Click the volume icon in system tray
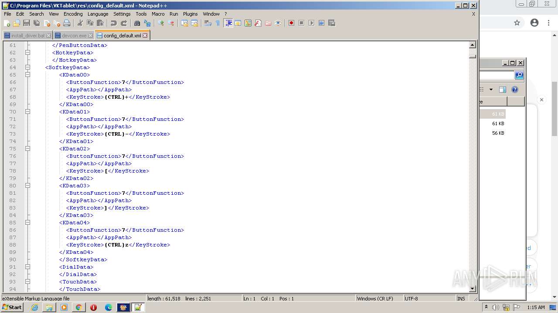 [x=495, y=307]
